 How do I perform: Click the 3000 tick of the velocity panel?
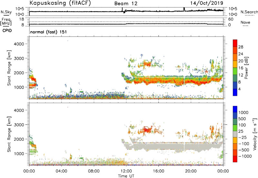[19, 125]
